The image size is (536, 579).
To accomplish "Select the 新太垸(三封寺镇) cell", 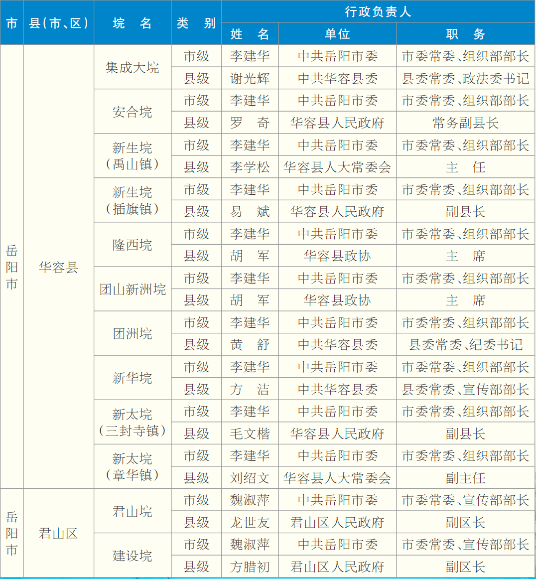I will tap(133, 422).
